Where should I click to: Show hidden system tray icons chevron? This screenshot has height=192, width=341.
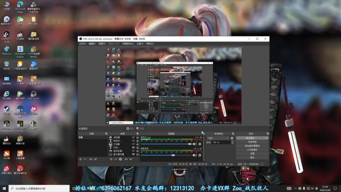tap(295, 189)
